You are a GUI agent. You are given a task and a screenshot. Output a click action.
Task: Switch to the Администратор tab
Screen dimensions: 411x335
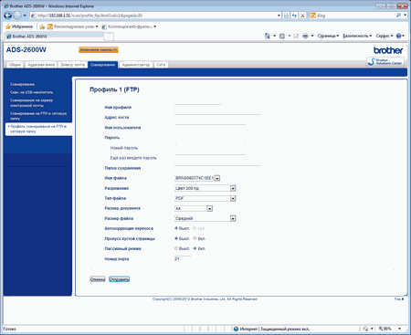click(x=136, y=65)
